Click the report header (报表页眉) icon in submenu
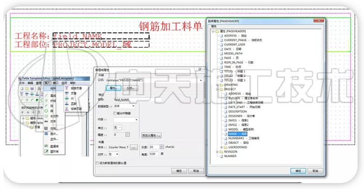Screen dimensions: 364x189 66,88
